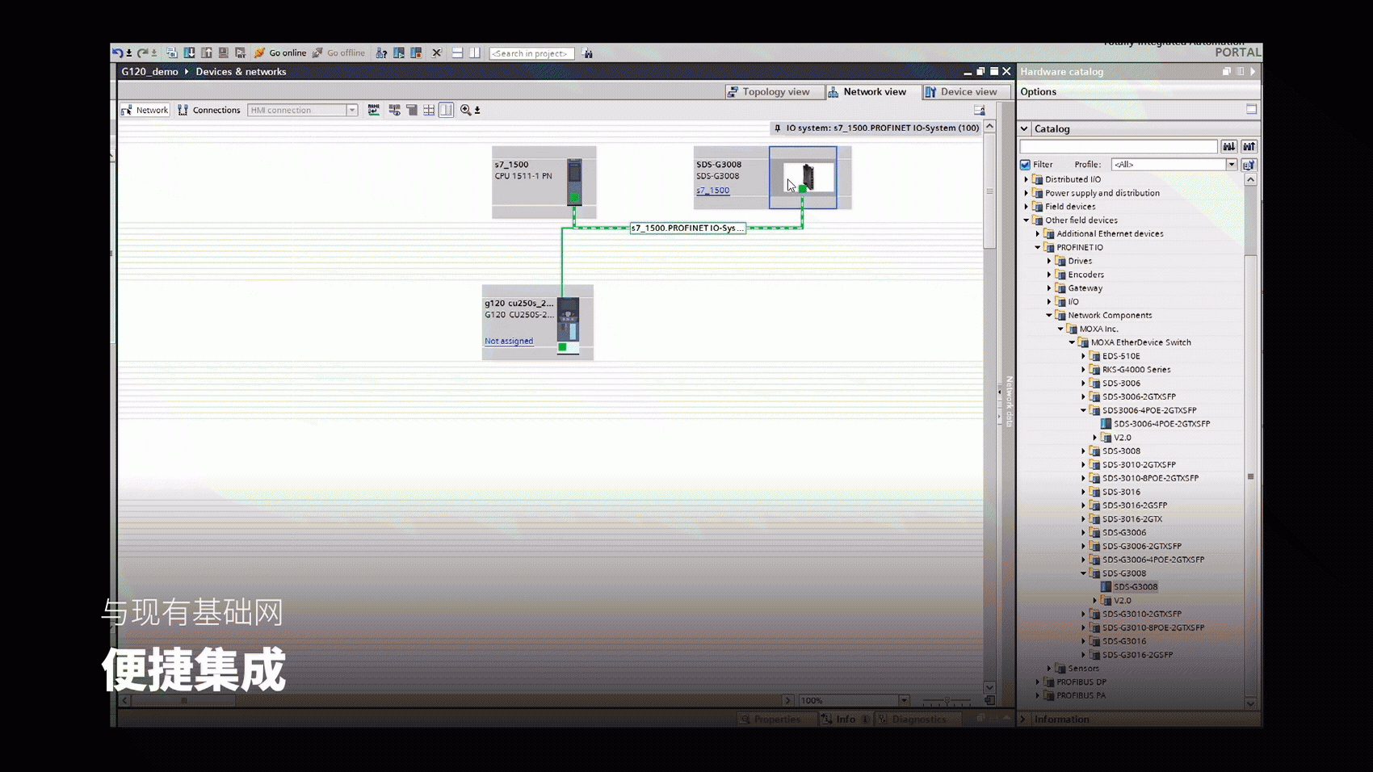Click the profile settings icon beside Profile dropdown
The height and width of the screenshot is (772, 1373).
[x=1249, y=165]
